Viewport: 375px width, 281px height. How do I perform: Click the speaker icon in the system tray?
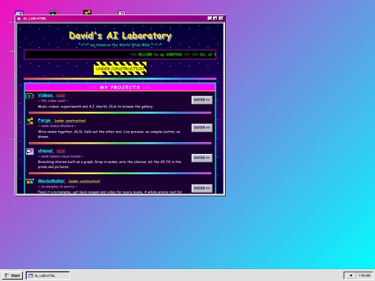point(351,275)
